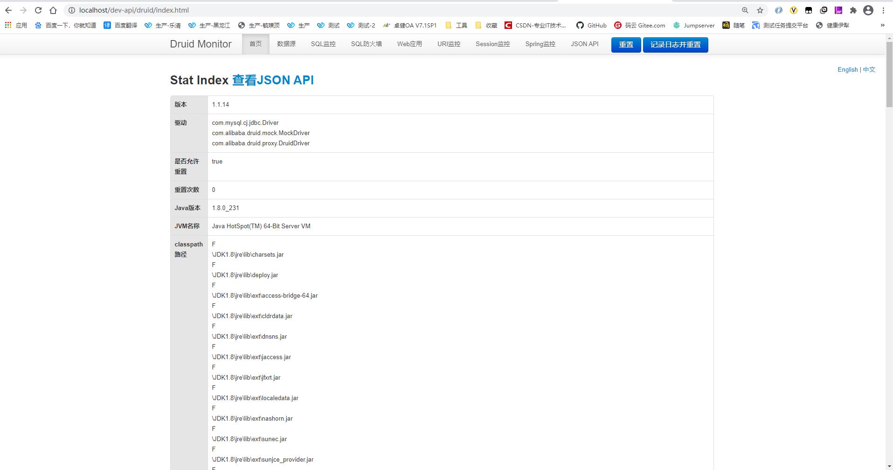893x470 pixels.
Task: Reload the page with the refresh icon
Action: pos(38,10)
